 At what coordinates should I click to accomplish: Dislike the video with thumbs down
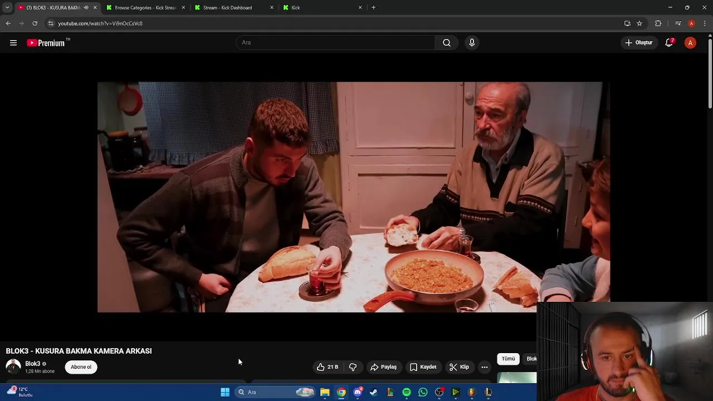[x=353, y=367]
